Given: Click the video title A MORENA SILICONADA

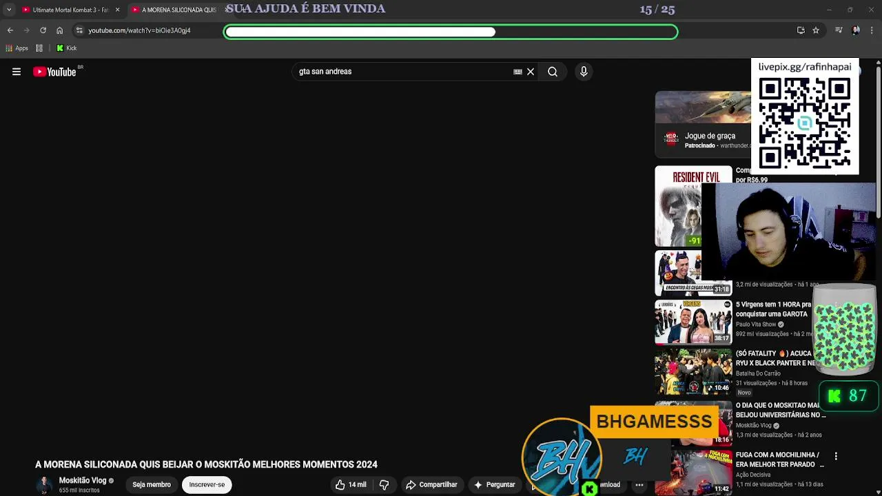Looking at the screenshot, I should pos(207,465).
